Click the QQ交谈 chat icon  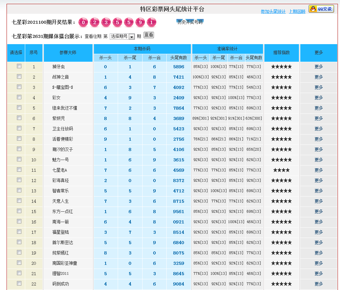(x=321, y=9)
